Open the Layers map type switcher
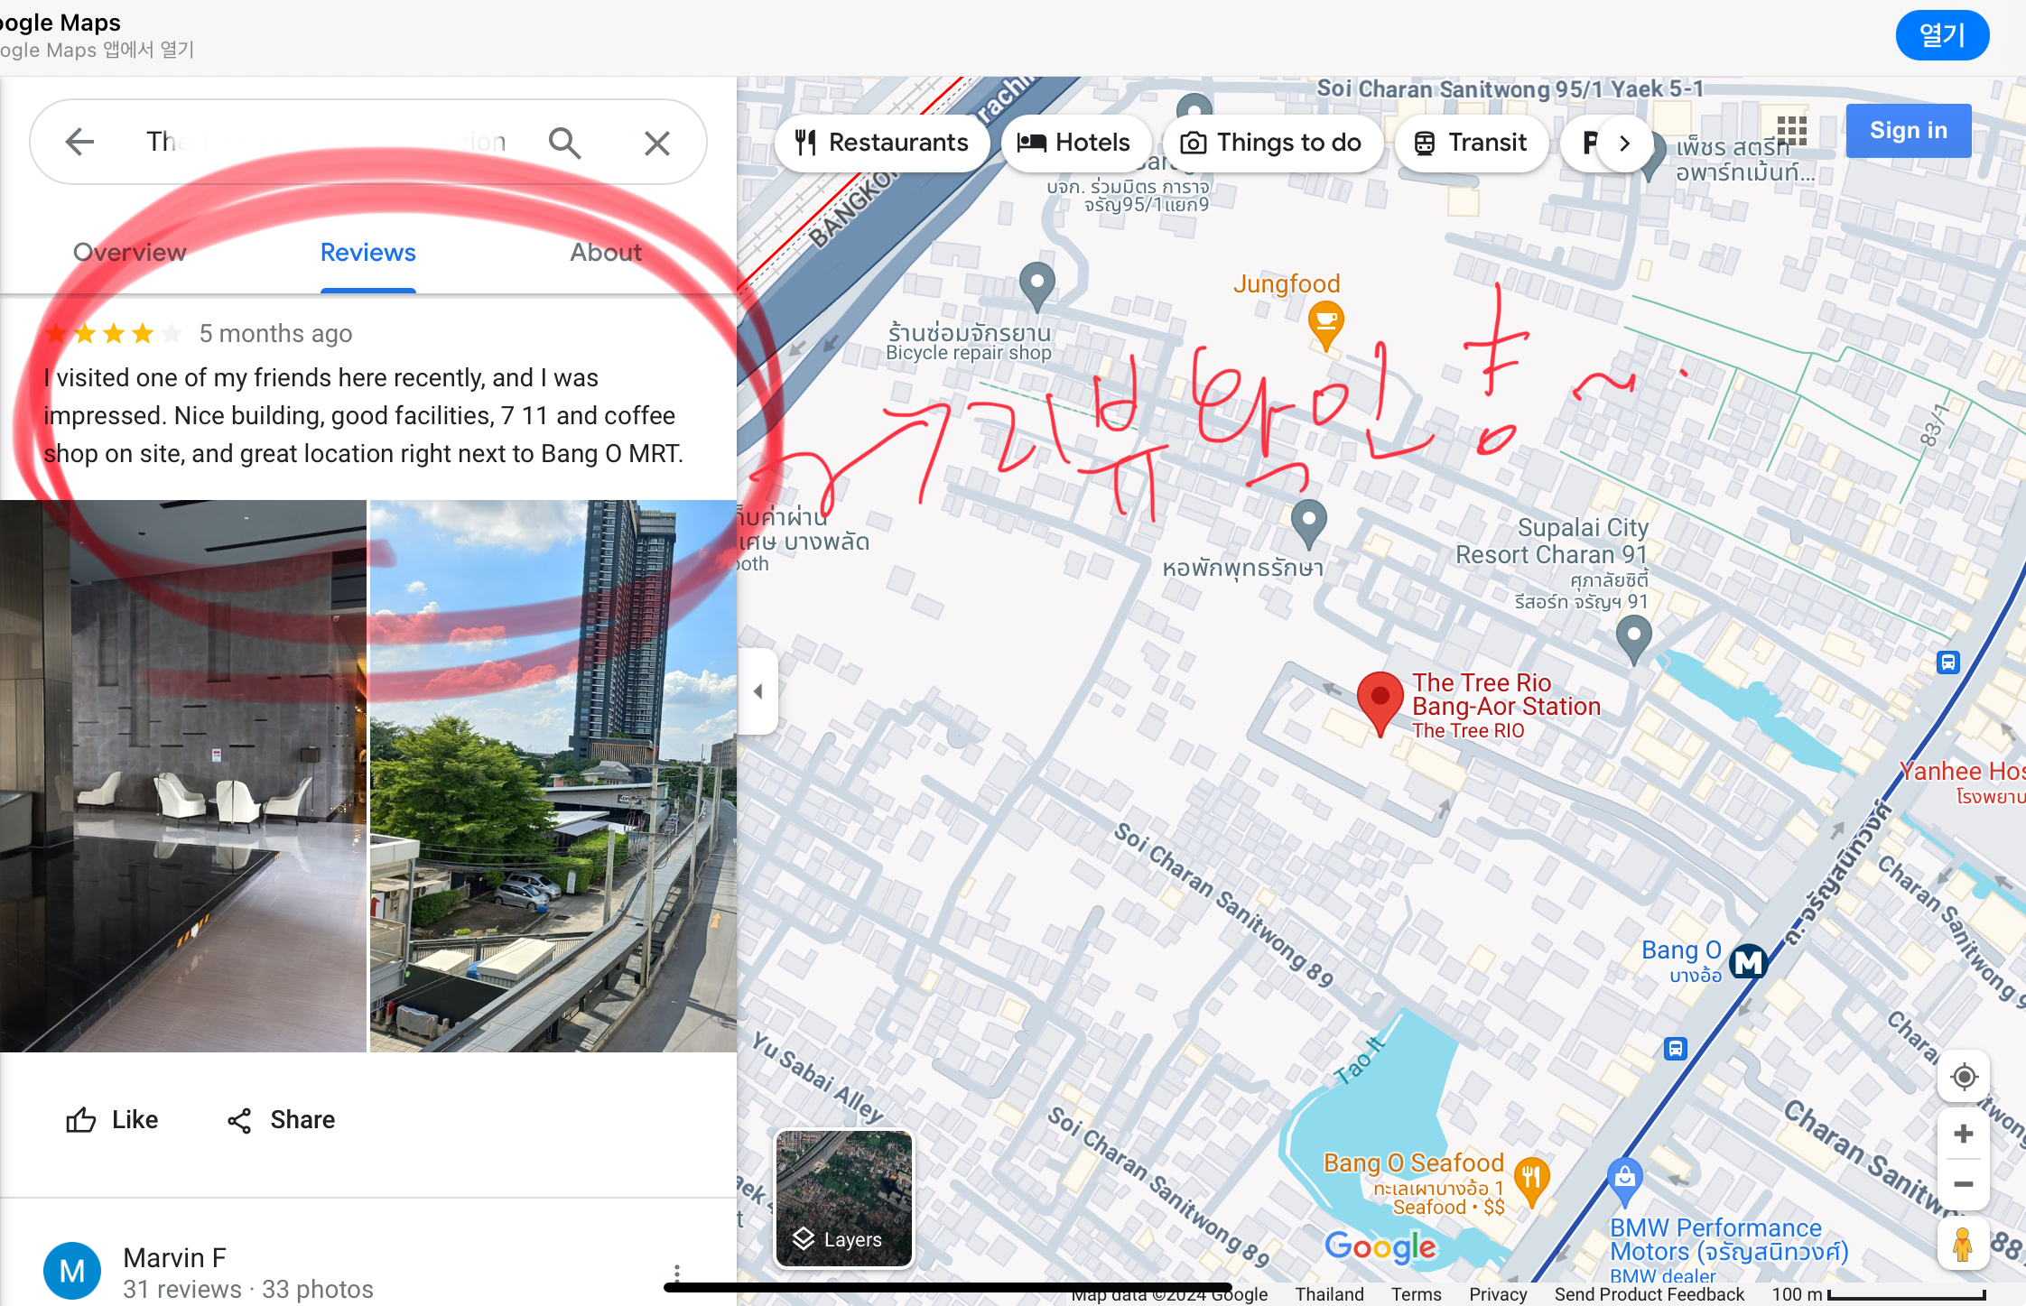Viewport: 2026px width, 1306px height. 844,1199
